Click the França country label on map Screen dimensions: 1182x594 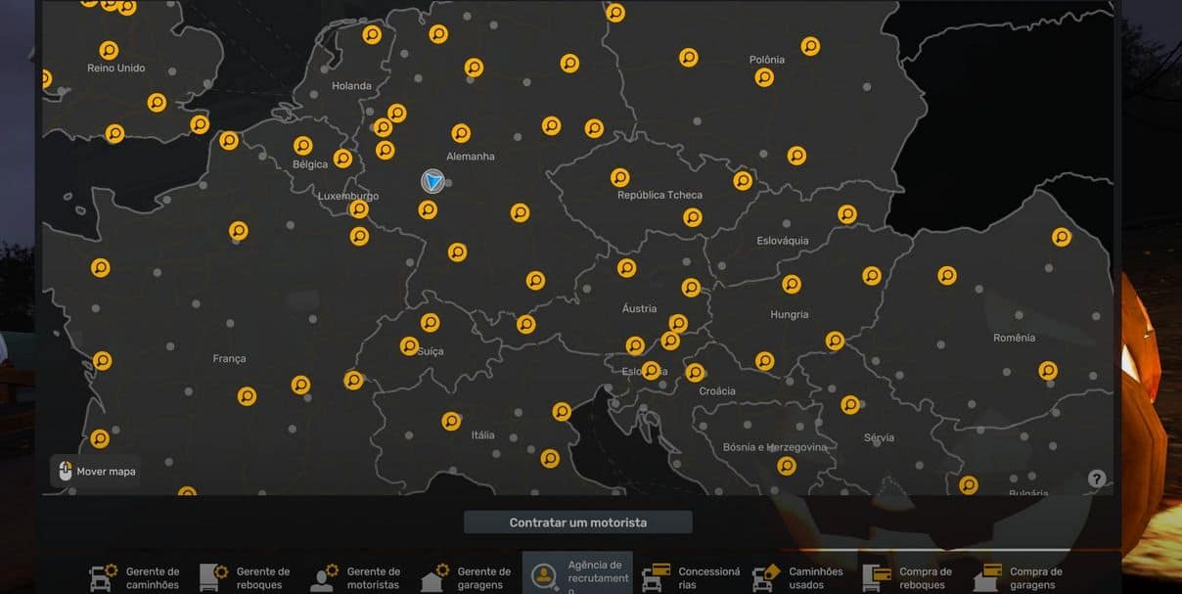(229, 359)
